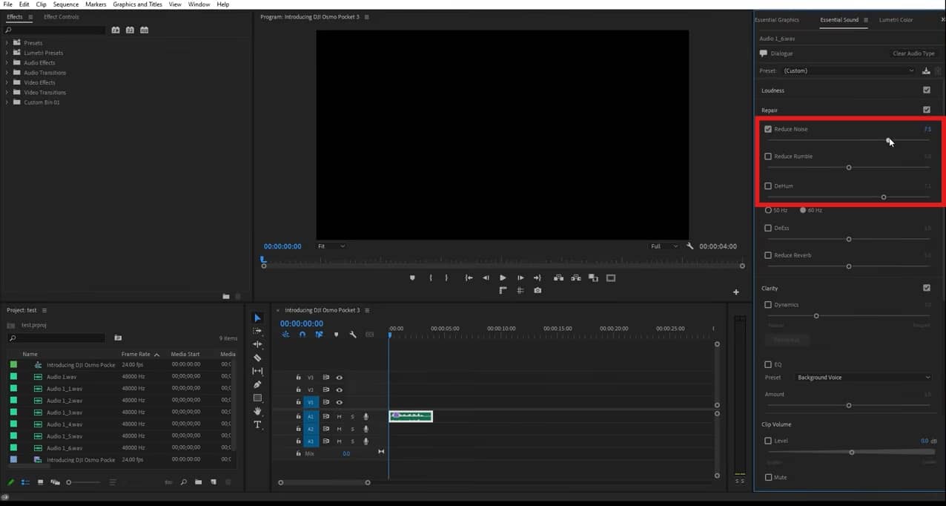
Task: Open Button Editor plus icon
Action: pyautogui.click(x=736, y=292)
